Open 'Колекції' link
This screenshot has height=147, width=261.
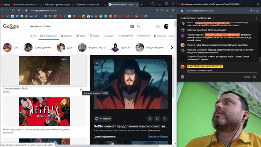click(x=160, y=36)
